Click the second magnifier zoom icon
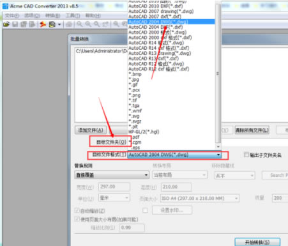The image size is (288, 246). click(88, 24)
